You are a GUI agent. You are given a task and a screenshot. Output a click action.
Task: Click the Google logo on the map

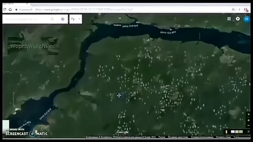click(123, 132)
